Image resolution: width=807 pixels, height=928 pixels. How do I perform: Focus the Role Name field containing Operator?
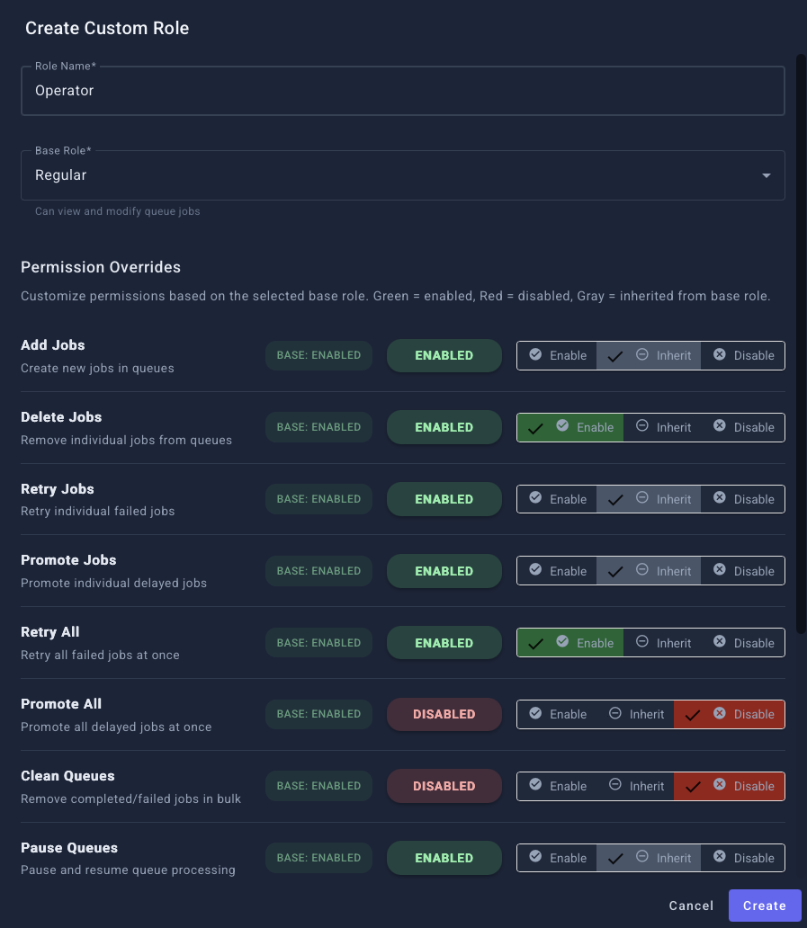pos(403,91)
